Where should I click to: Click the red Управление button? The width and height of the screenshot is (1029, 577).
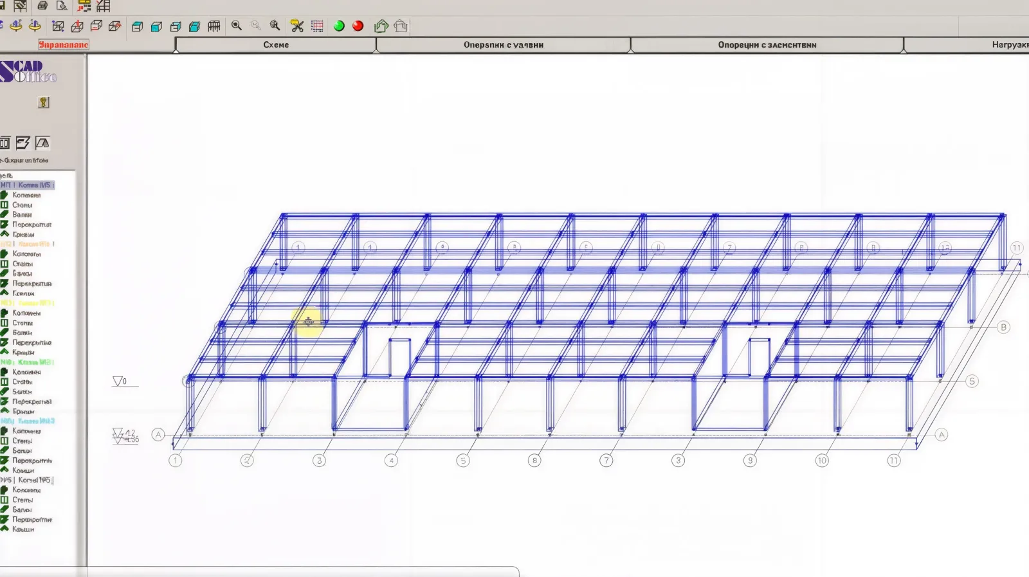(63, 44)
